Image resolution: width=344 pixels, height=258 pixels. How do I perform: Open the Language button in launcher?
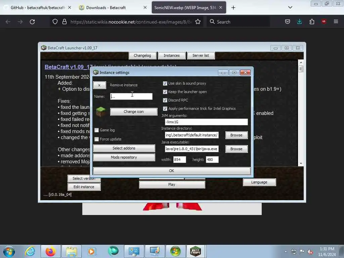pyautogui.click(x=259, y=182)
